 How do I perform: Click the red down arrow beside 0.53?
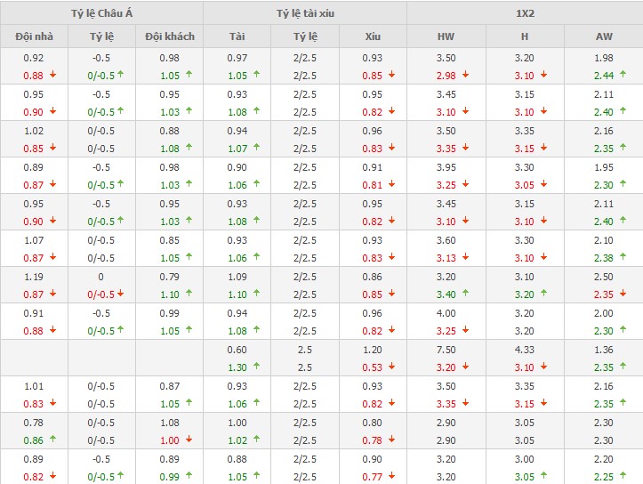391,367
